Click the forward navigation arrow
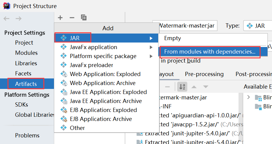The height and width of the screenshot is (144, 272). [18, 19]
